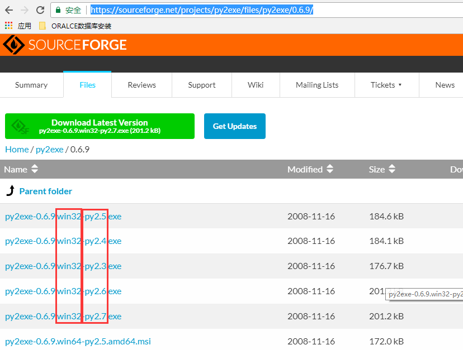Download py2exe-0.6.9.win32-py2.4.exe
This screenshot has height=350, width=463.
(63, 241)
